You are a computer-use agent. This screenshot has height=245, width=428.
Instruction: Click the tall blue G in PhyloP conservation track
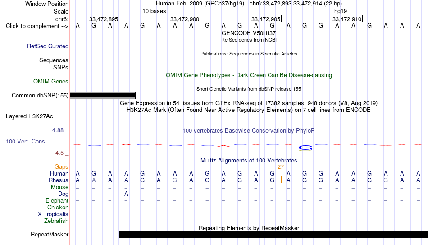tap(305, 148)
